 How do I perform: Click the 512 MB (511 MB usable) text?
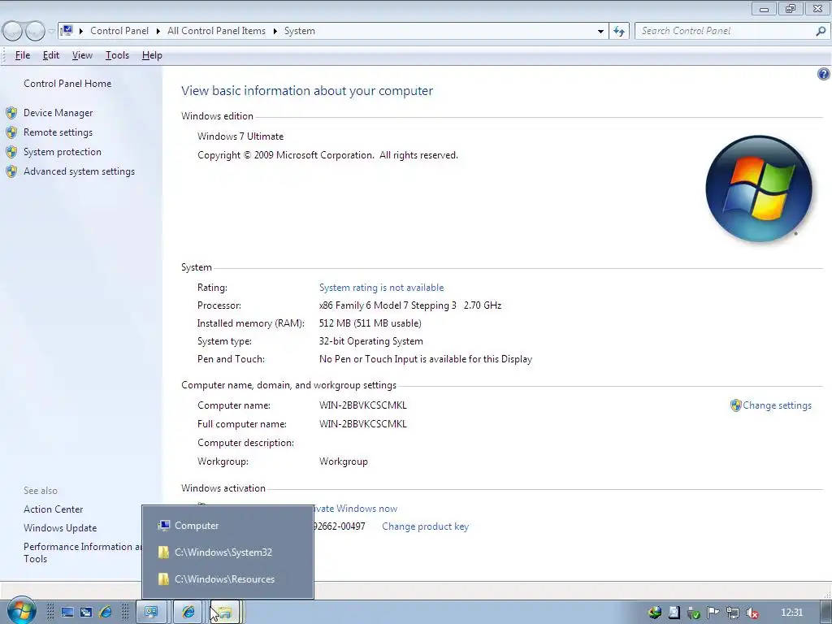coord(370,323)
